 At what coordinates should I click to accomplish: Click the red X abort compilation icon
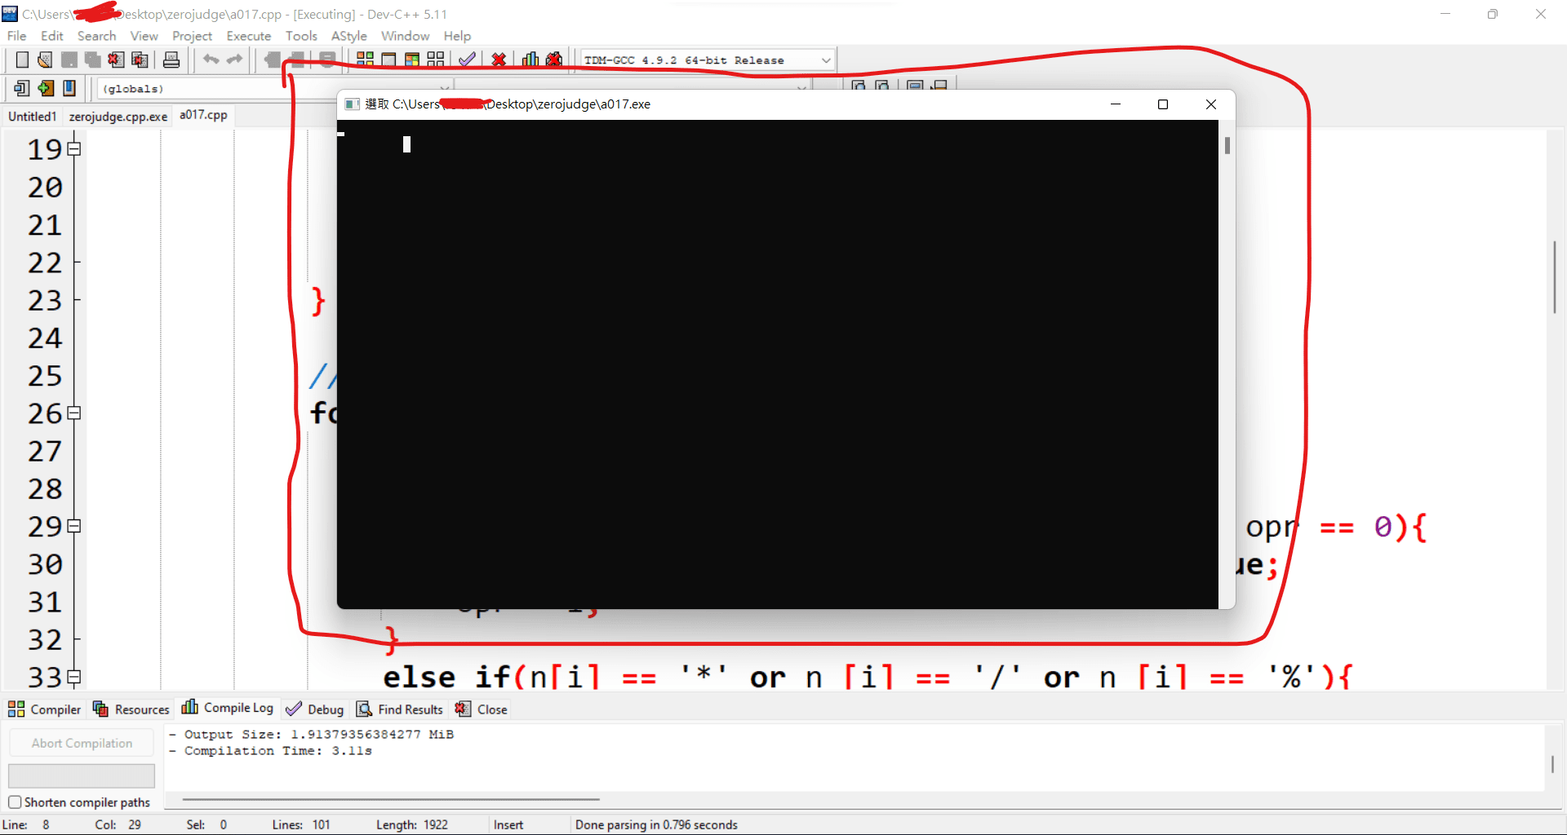[x=499, y=59]
